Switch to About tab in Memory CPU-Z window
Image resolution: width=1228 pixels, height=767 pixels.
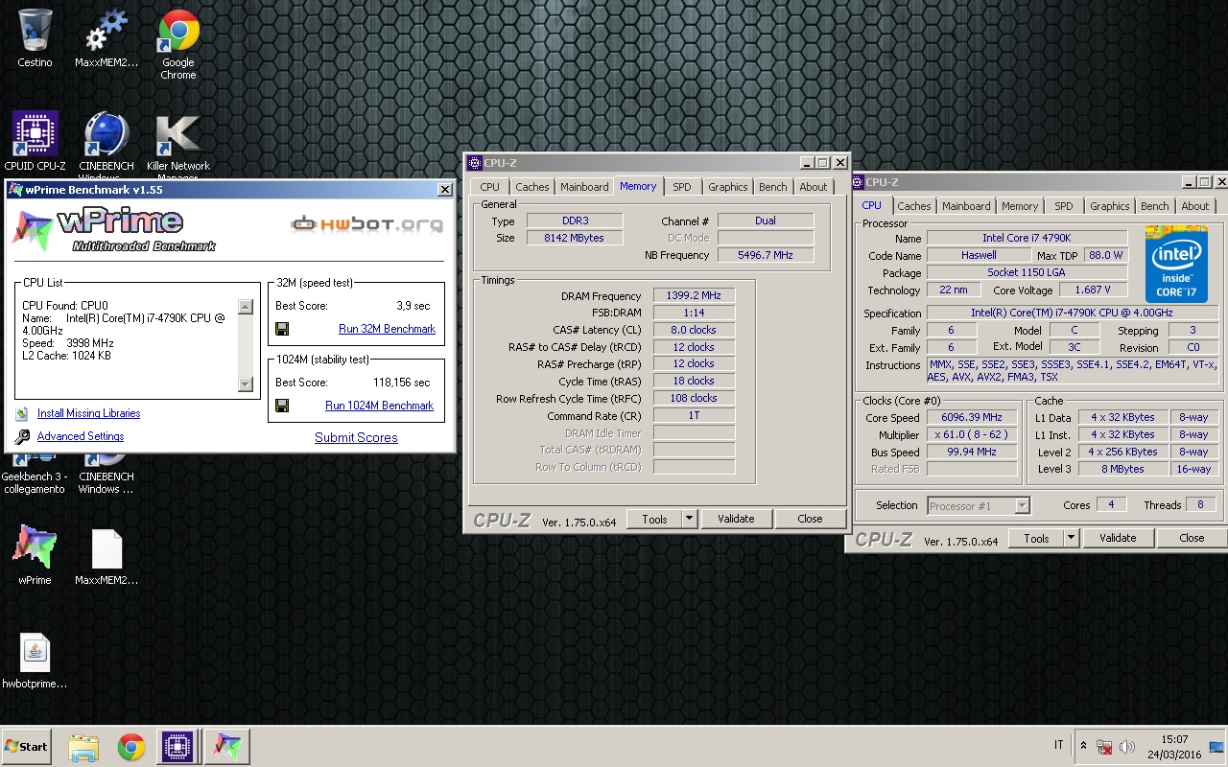coord(814,187)
